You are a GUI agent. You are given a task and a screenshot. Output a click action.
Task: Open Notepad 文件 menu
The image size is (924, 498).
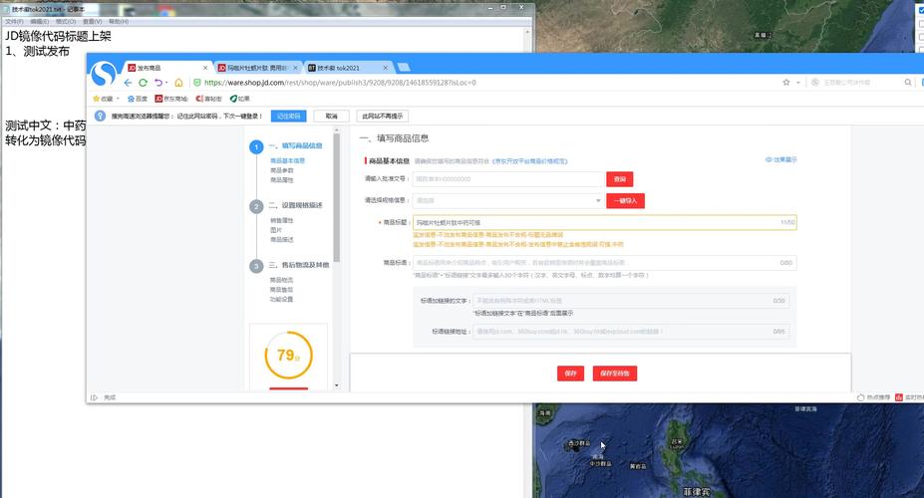tap(14, 21)
